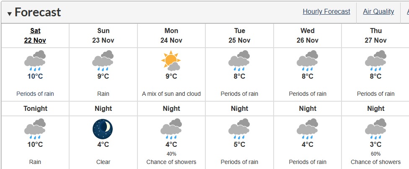Click the Sun 23 Nov column header

[x=103, y=36]
